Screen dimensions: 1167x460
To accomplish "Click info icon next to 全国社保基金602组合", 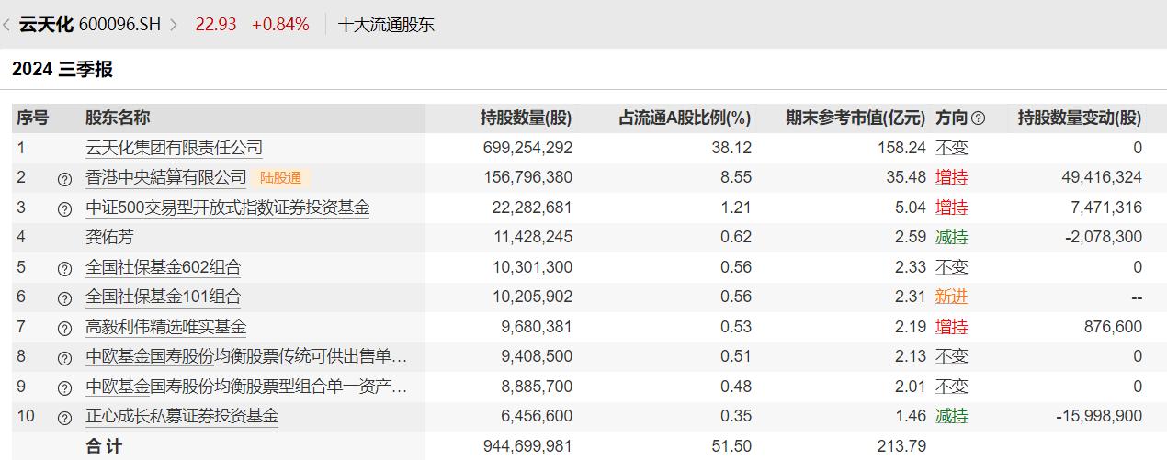I will [64, 268].
